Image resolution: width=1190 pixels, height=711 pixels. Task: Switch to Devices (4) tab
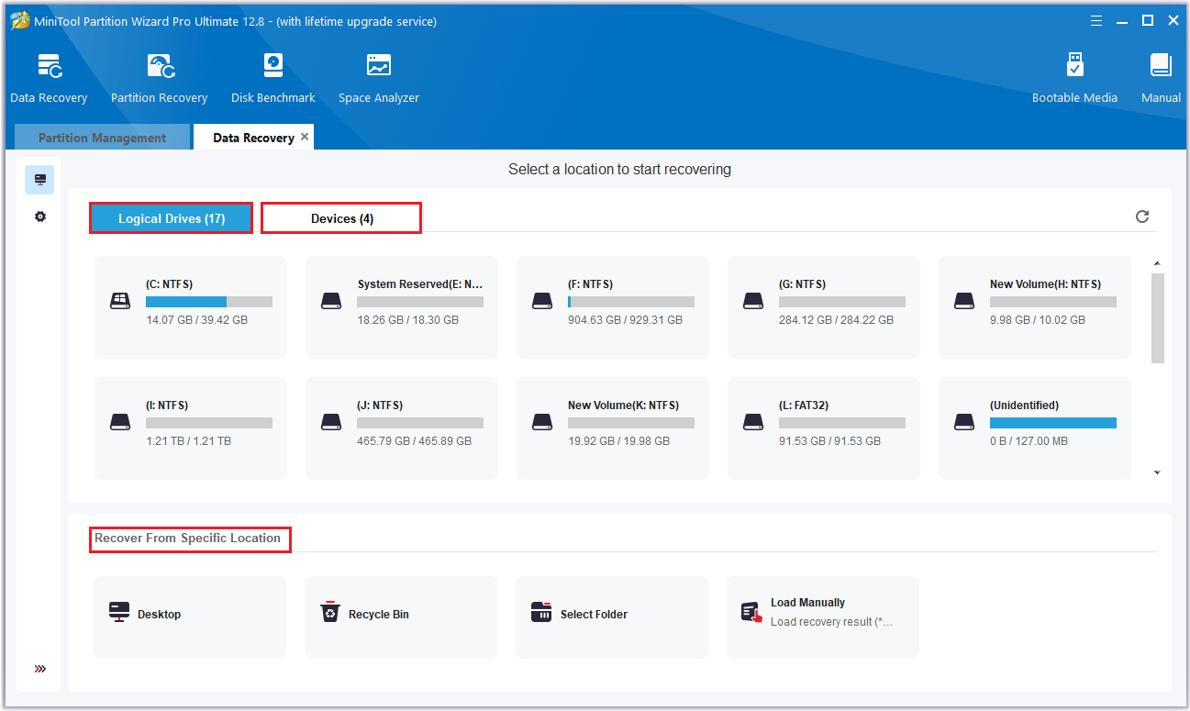click(x=341, y=218)
